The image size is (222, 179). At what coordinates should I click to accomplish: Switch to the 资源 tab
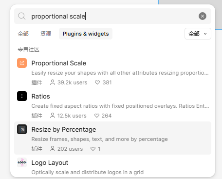point(46,34)
